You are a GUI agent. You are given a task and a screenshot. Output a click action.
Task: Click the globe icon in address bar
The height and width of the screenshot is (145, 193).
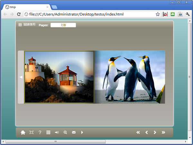[x=26, y=14]
